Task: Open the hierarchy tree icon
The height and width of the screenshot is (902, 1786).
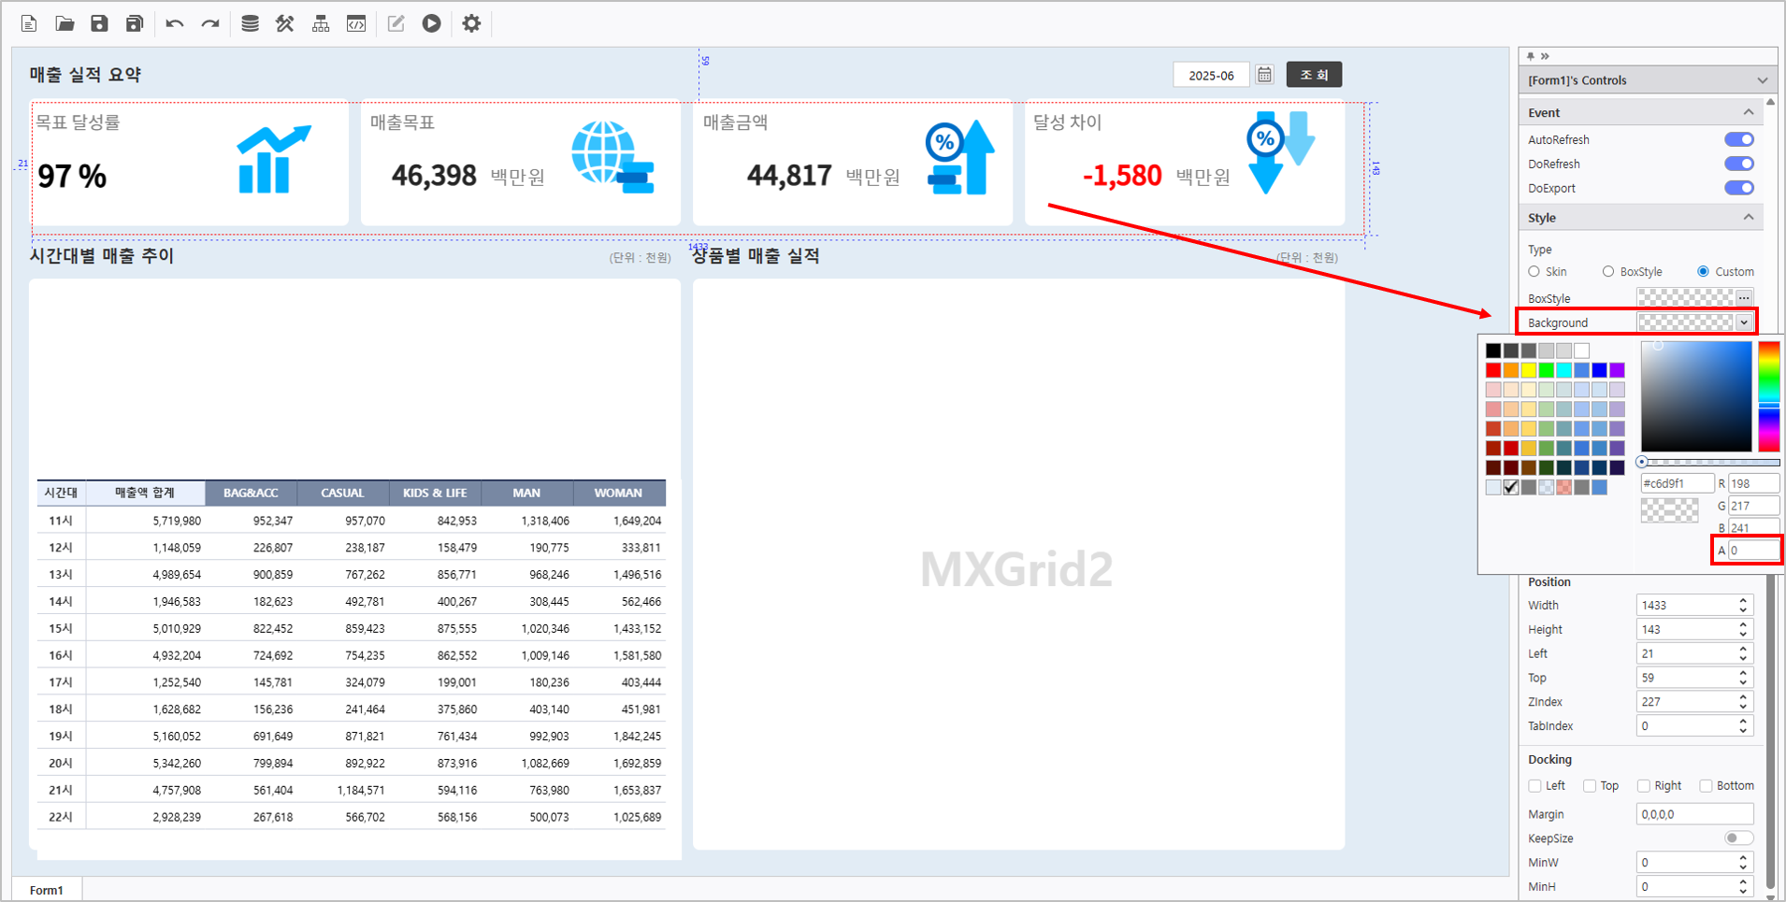Action: pos(321,23)
